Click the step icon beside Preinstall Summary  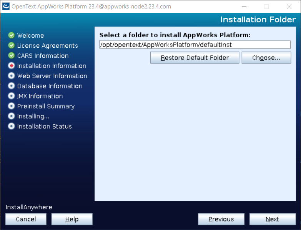tap(11, 106)
